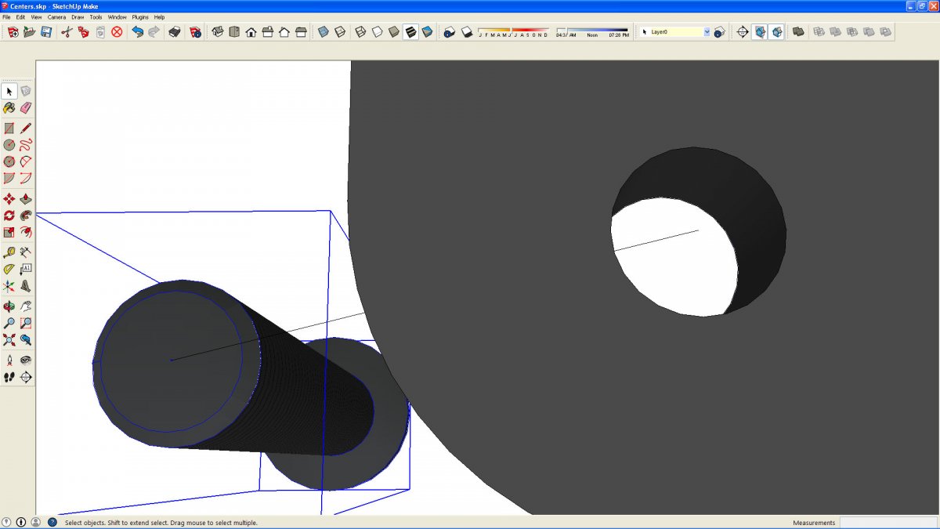This screenshot has height=529, width=940.
Task: Open the Plugins menu
Action: 140,16
